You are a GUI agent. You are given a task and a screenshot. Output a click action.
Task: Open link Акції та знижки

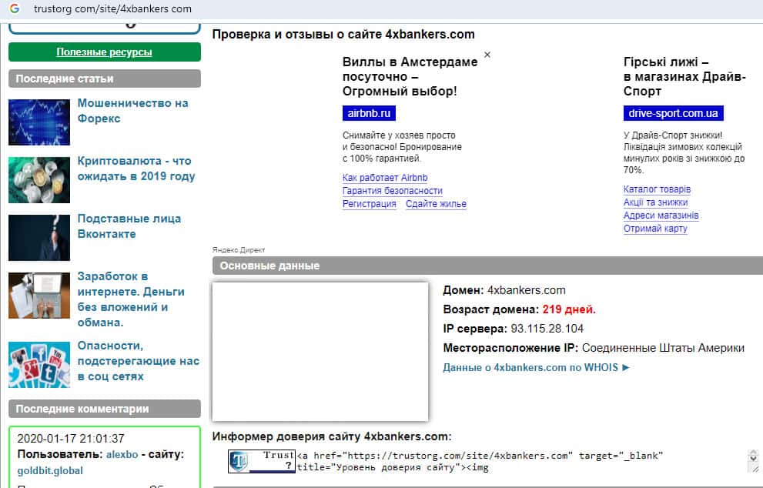pyautogui.click(x=655, y=202)
